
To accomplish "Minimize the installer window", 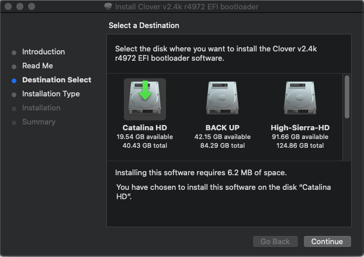I will (x=20, y=6).
